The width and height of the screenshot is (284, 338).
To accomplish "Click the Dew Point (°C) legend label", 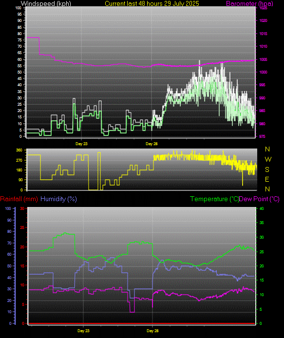I will tap(259, 199).
